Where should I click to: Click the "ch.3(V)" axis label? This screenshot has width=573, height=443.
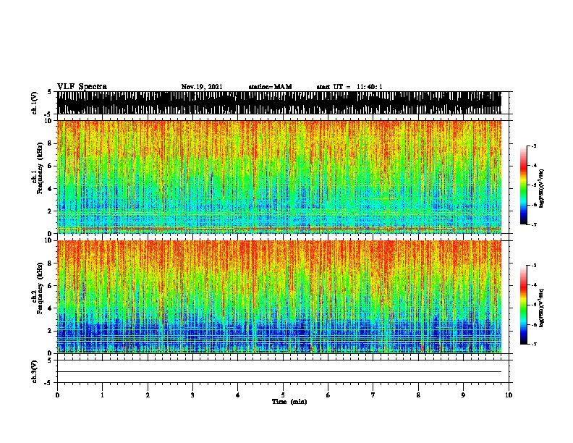34,371
